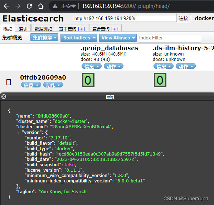214x205 pixels.
Task: Click the build_snapshot false value
Action: [x=69, y=165]
